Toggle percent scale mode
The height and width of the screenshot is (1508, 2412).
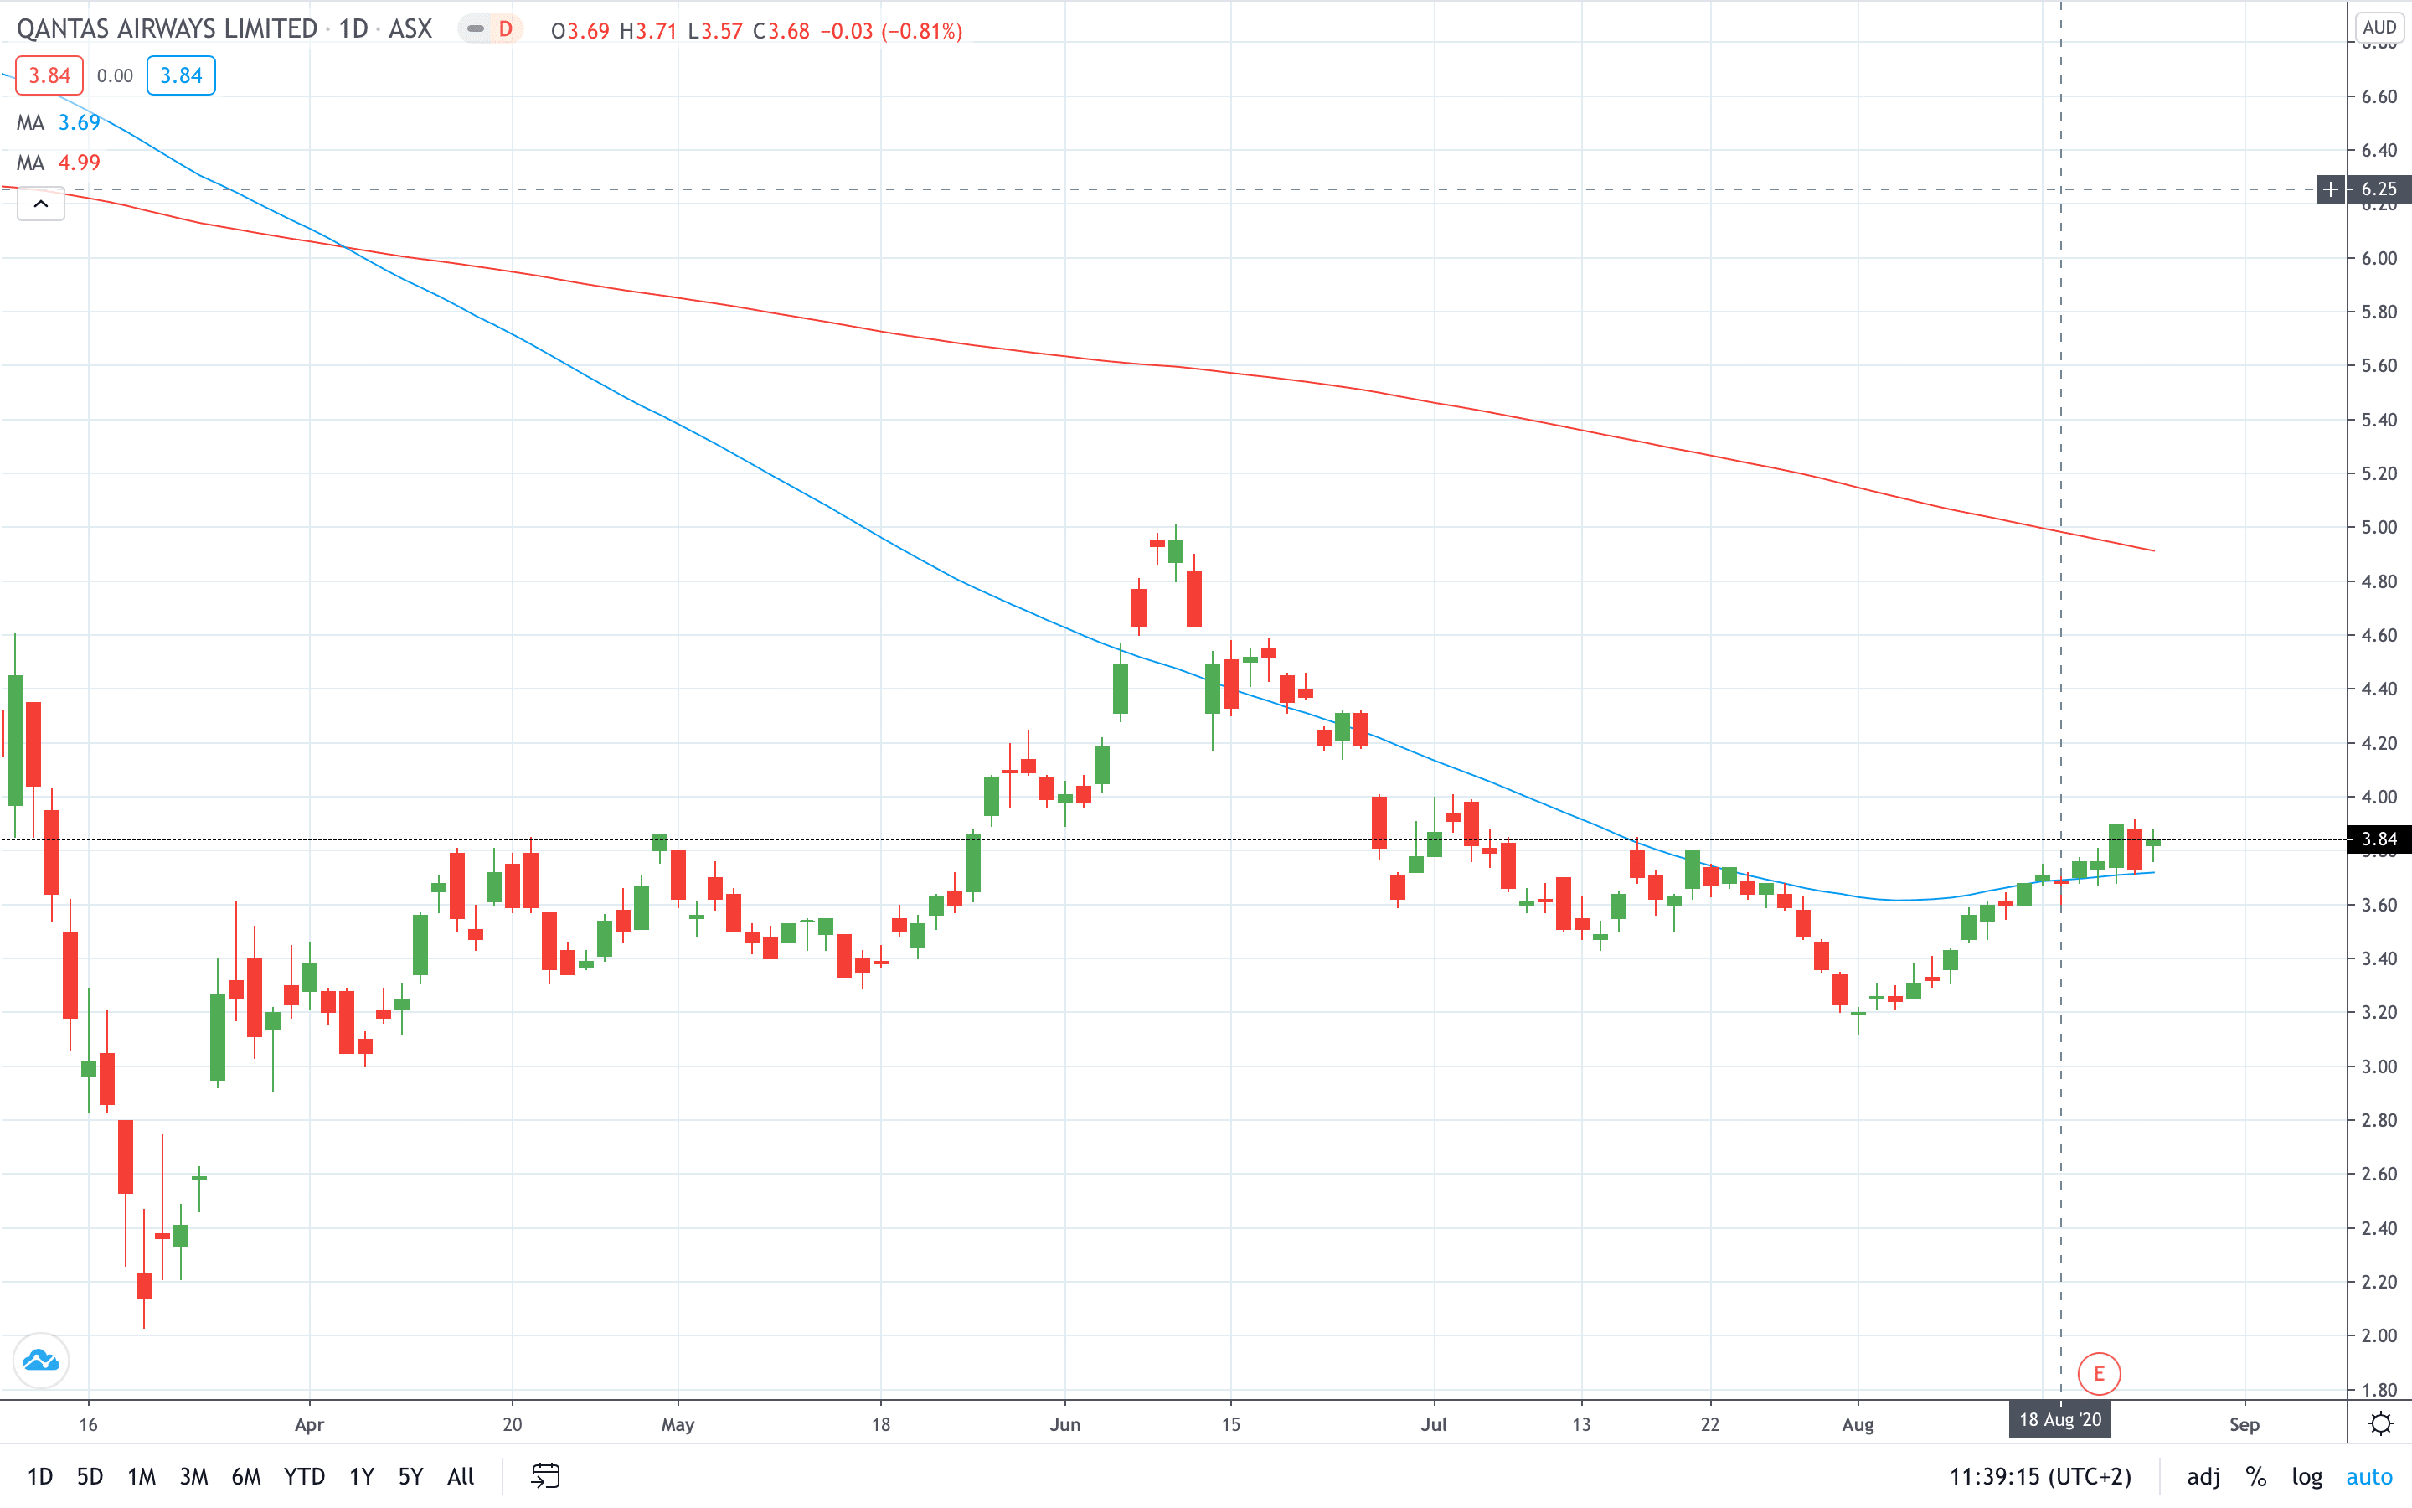click(x=2255, y=1476)
